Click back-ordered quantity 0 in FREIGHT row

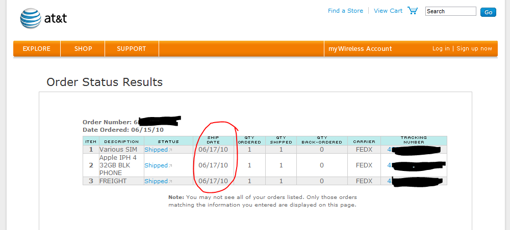pos(322,181)
